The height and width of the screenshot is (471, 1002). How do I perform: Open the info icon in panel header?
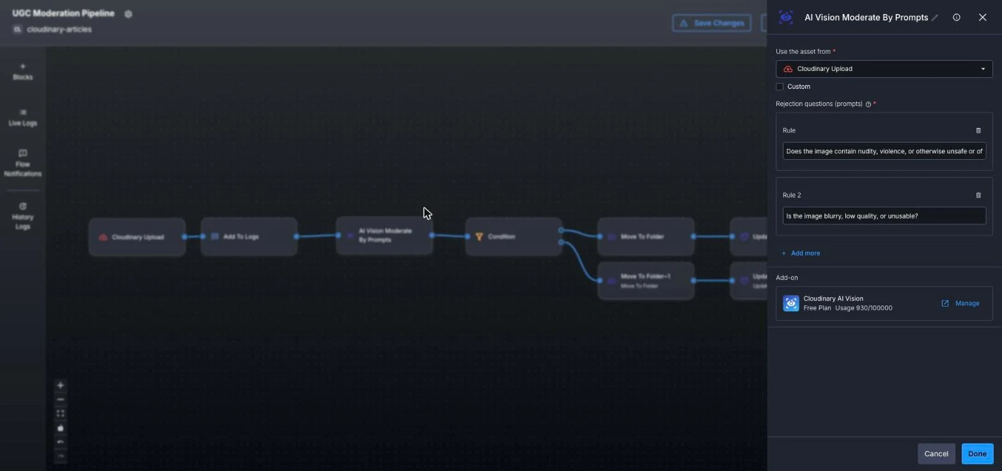[957, 17]
